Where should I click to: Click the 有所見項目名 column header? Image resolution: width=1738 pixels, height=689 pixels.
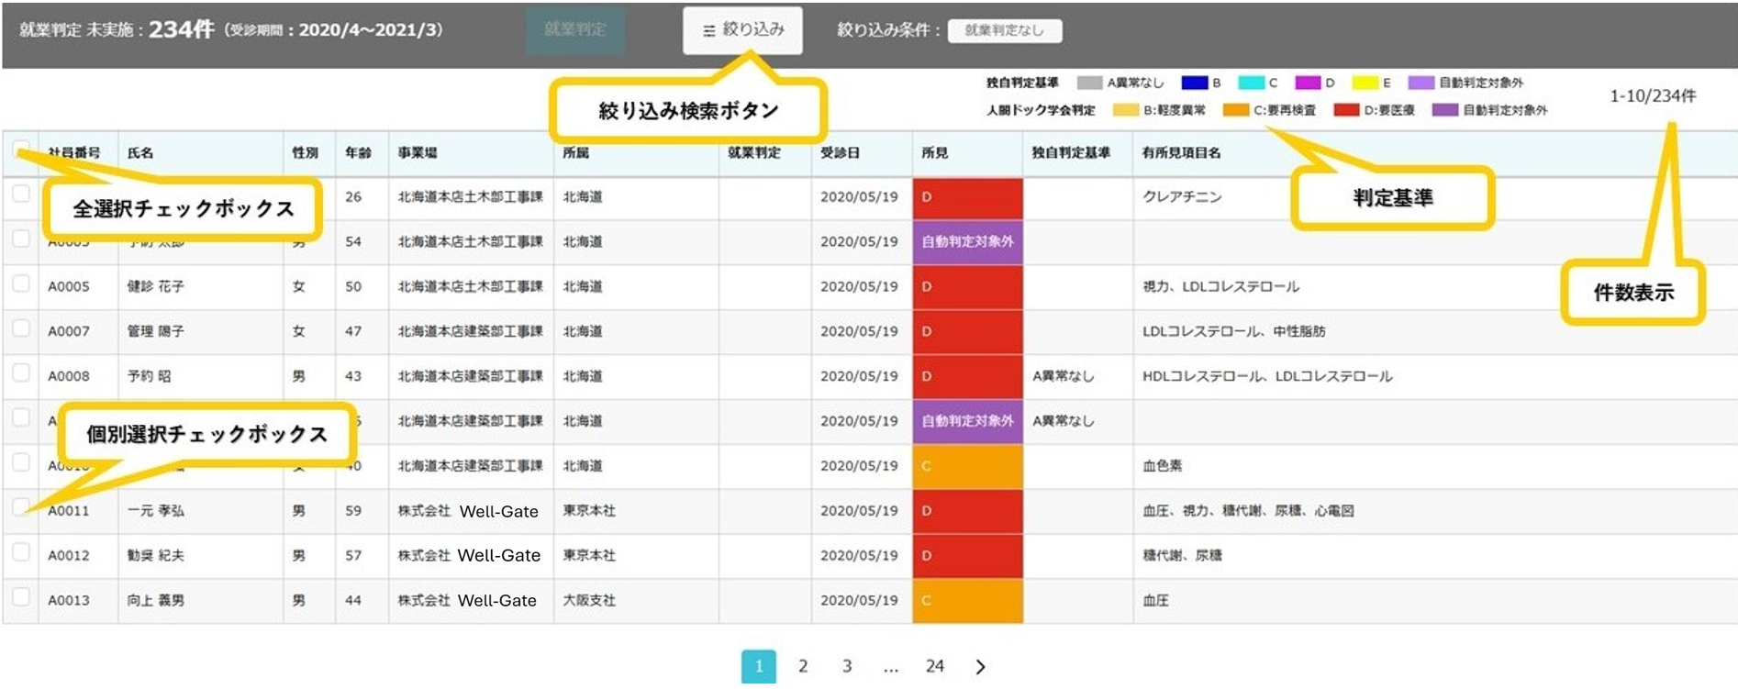click(1181, 153)
